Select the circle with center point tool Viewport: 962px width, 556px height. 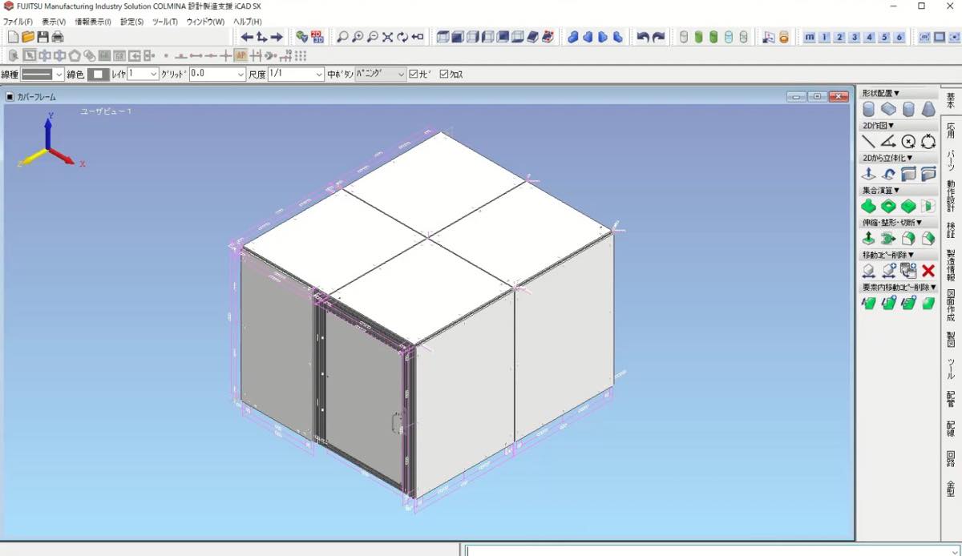point(908,142)
